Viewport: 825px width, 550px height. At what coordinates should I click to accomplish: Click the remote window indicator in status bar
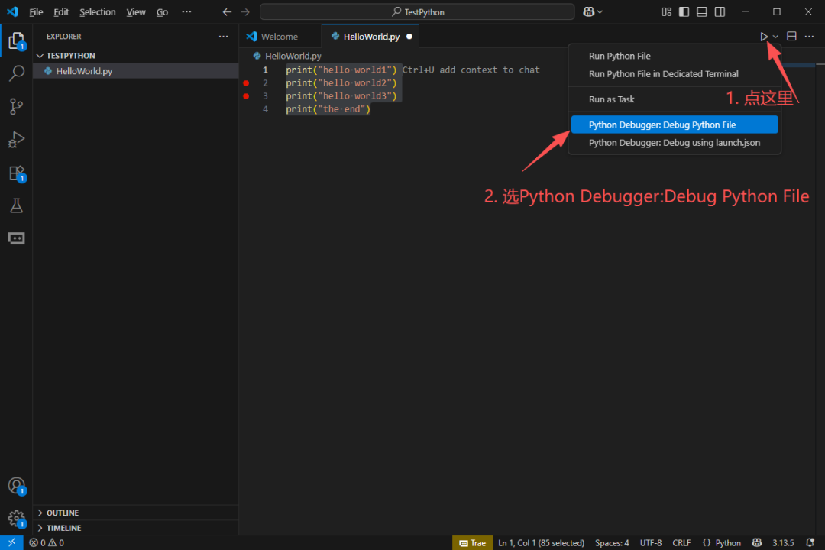(11, 542)
